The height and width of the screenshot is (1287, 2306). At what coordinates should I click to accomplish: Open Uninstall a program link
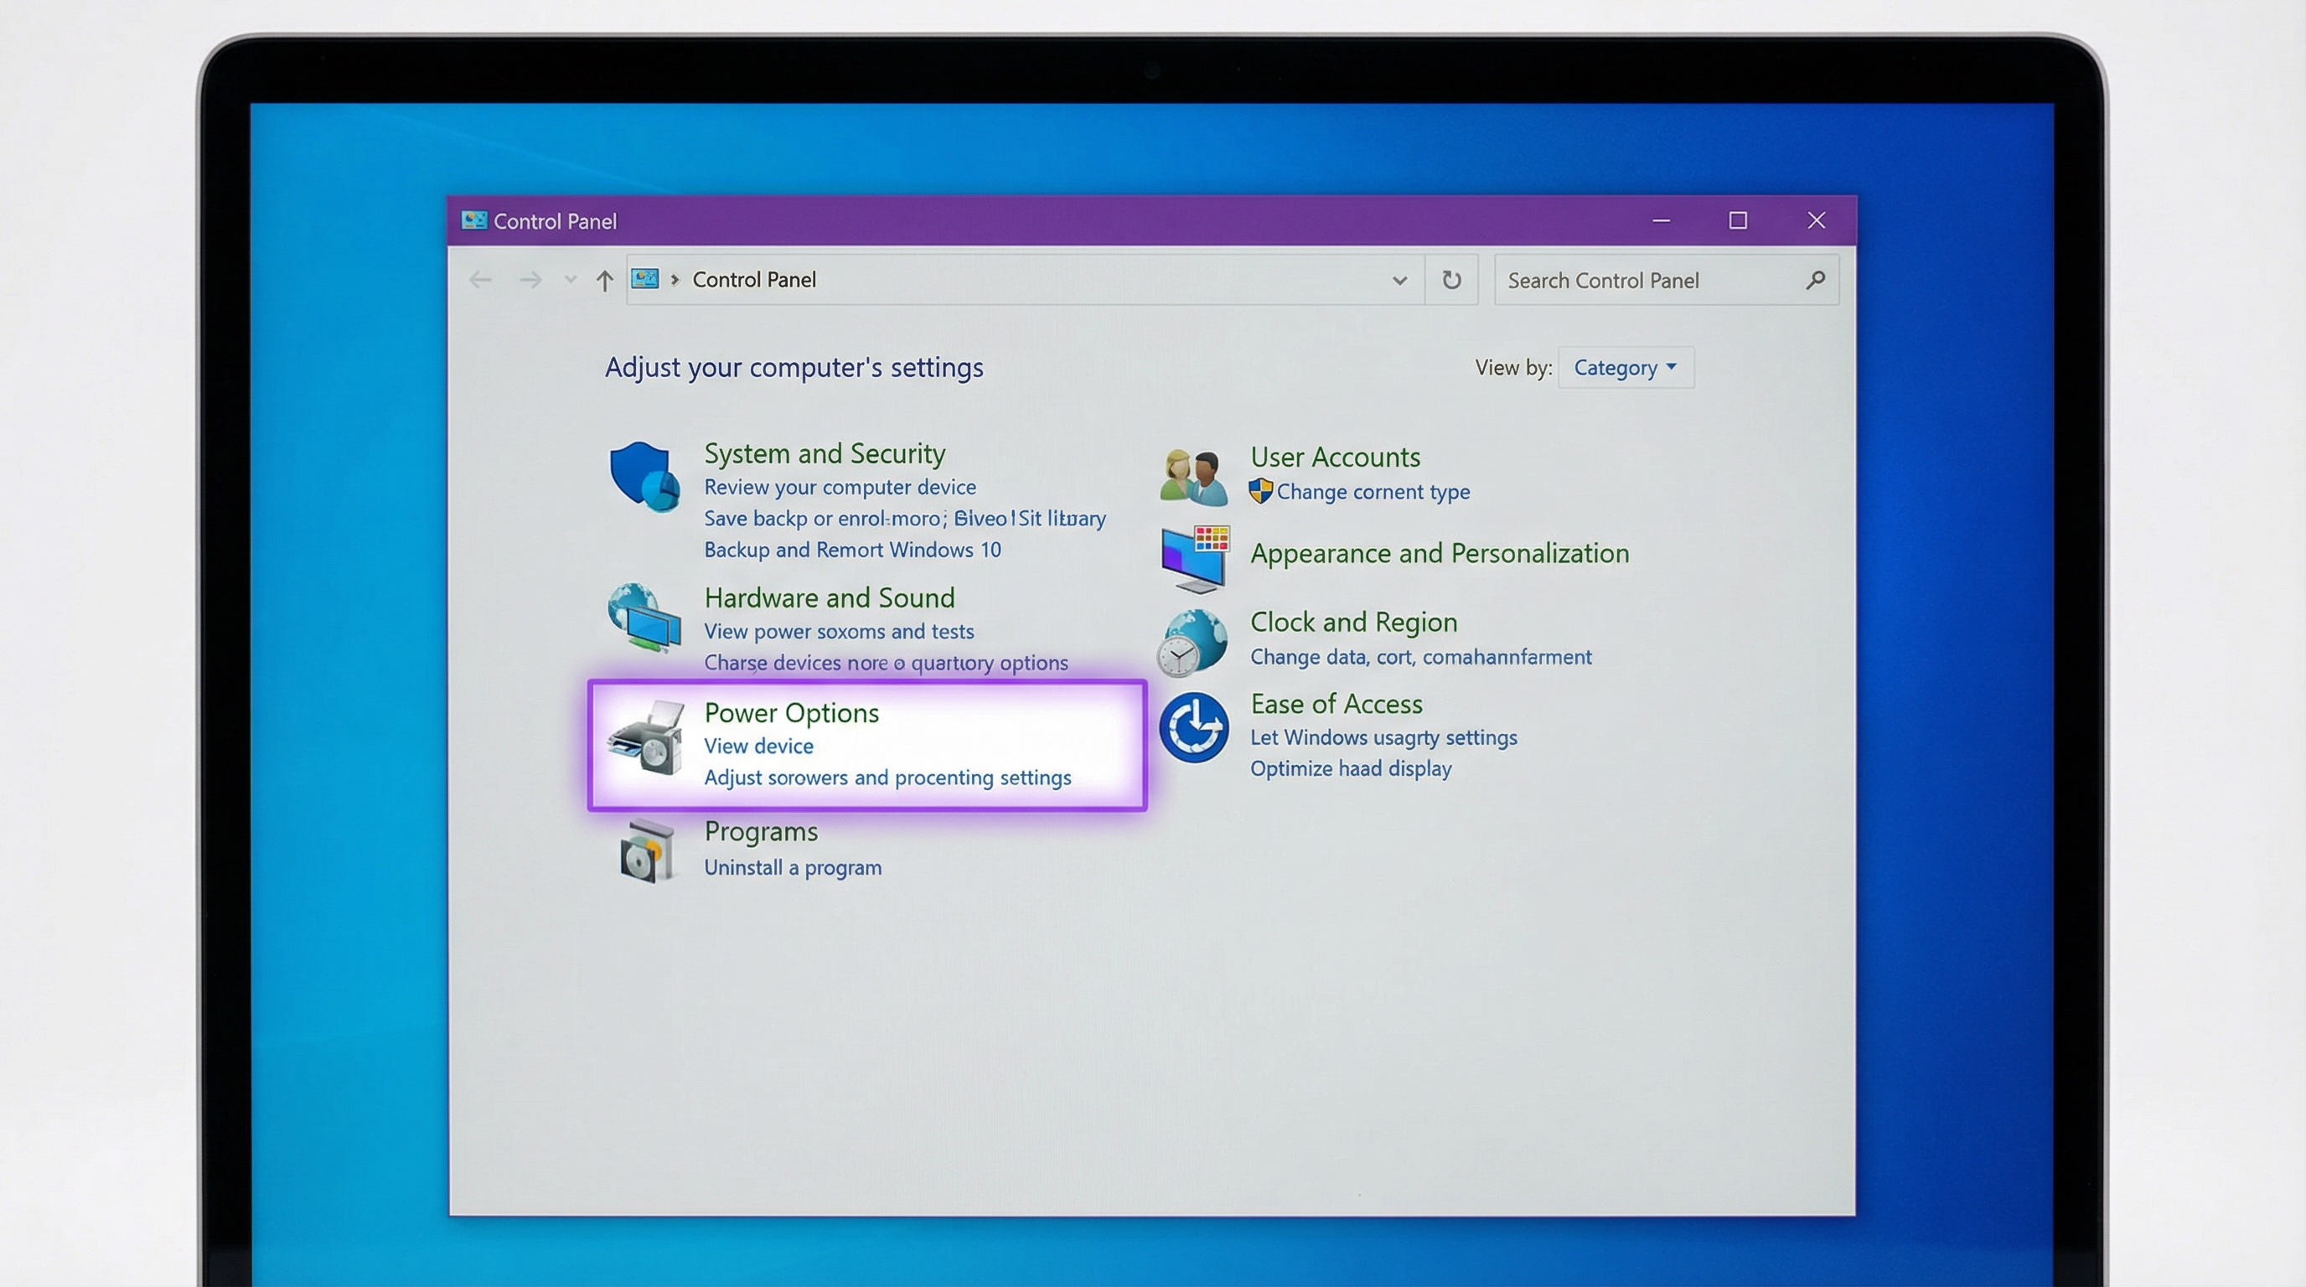(x=792, y=867)
